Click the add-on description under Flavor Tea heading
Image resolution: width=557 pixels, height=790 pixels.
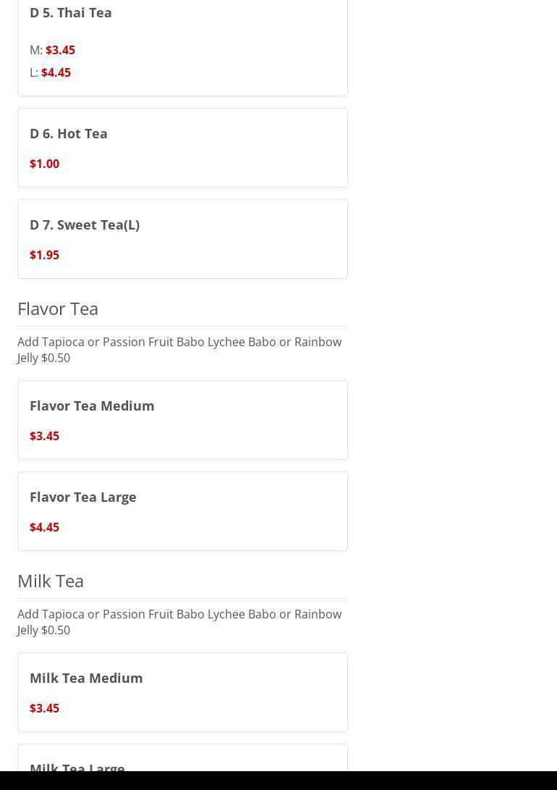pyautogui.click(x=179, y=349)
